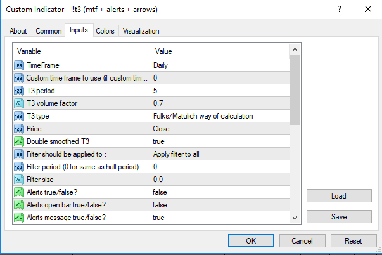This screenshot has width=382, height=255.
Task: Open the Visualization tab
Action: coord(141,31)
